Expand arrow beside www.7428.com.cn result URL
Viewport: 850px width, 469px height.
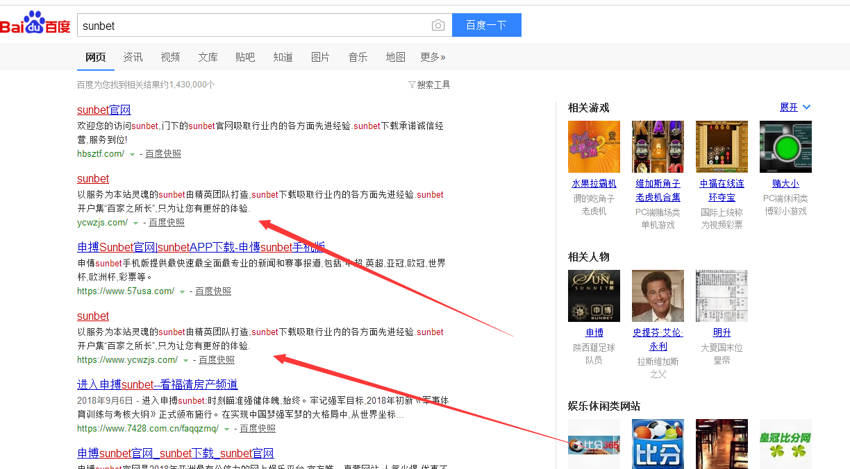coord(226,429)
